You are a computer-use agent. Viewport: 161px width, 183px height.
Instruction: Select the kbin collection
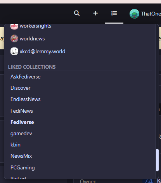click(16, 145)
